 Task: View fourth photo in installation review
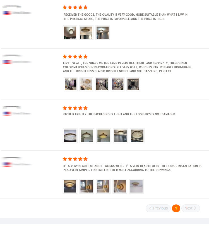tap(120, 186)
